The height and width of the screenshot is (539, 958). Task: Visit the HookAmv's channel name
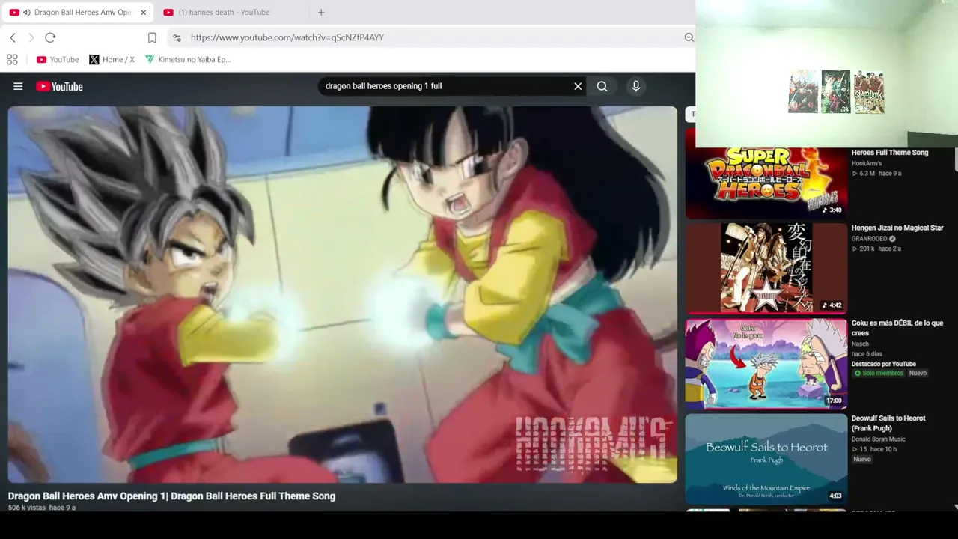pyautogui.click(x=867, y=163)
